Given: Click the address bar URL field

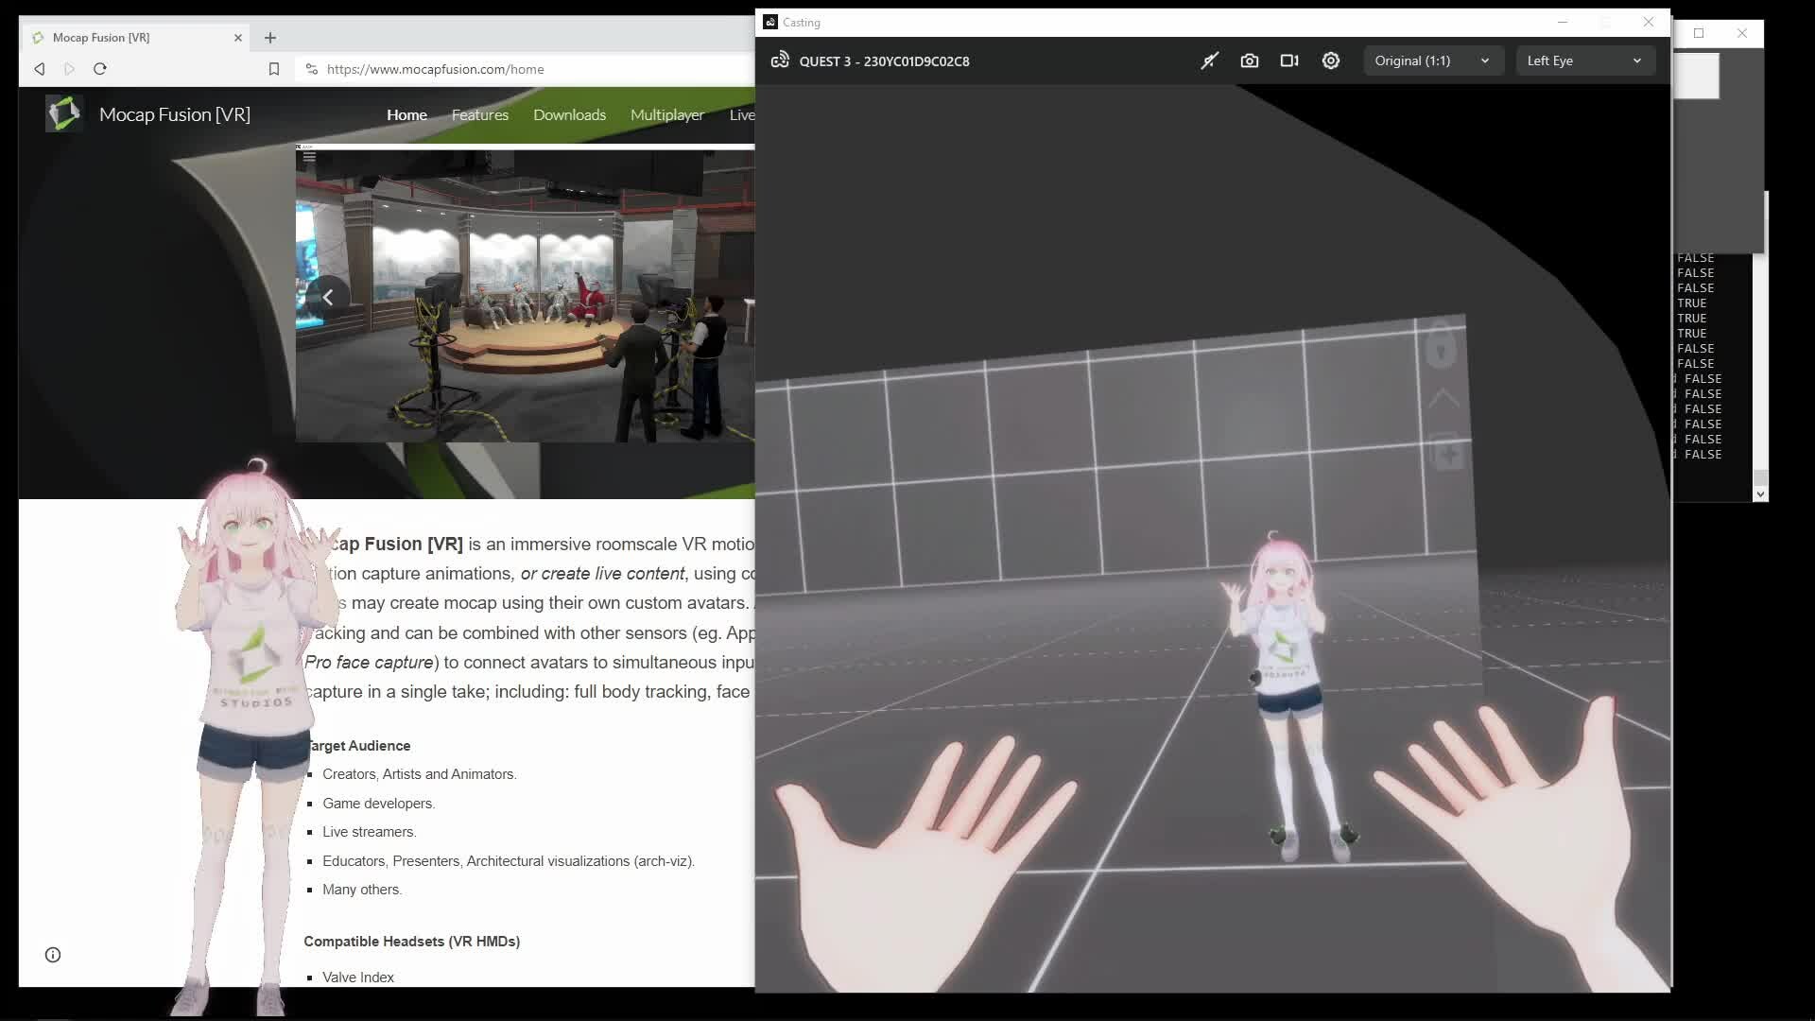Looking at the screenshot, I should click(x=529, y=69).
